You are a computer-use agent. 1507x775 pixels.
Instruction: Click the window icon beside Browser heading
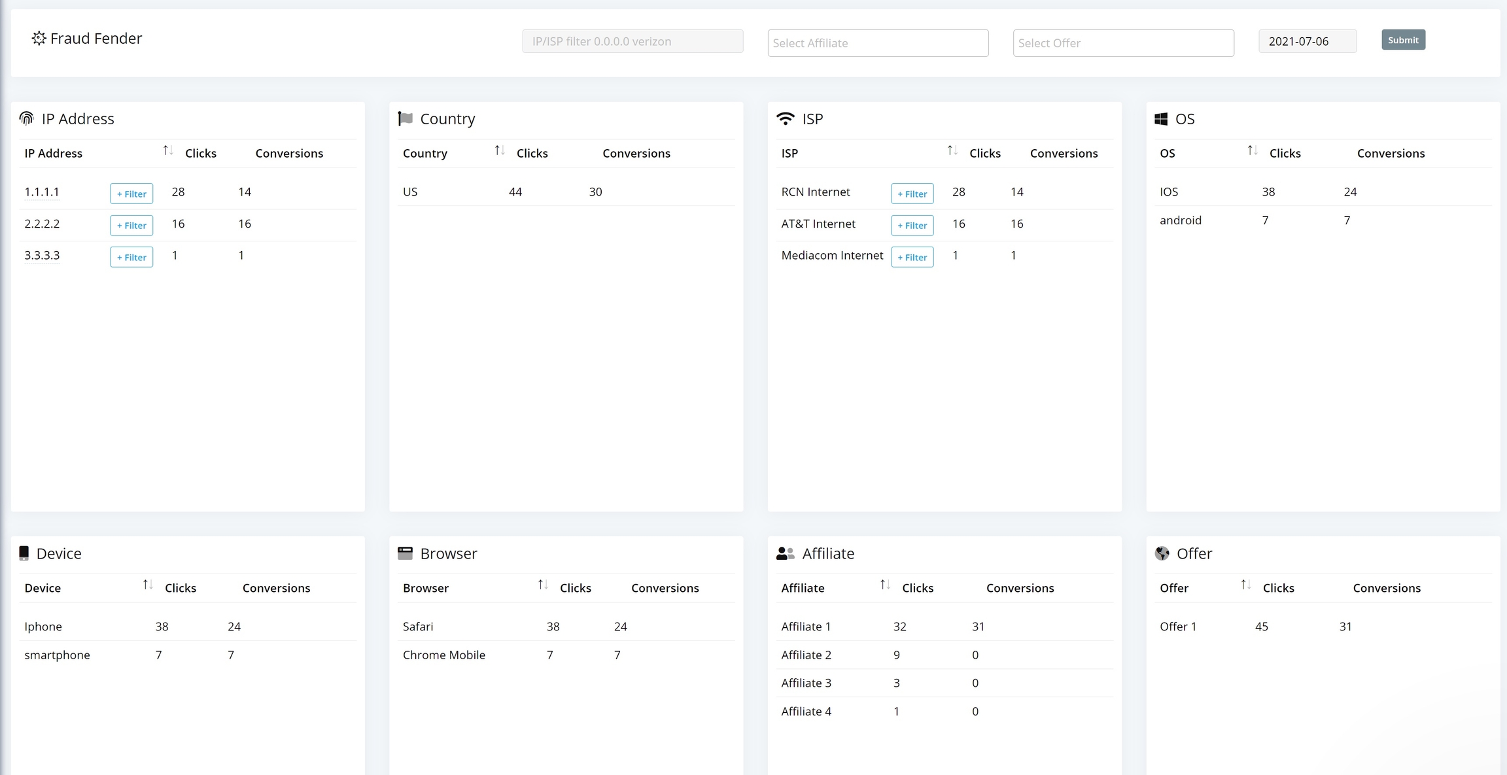(x=406, y=553)
